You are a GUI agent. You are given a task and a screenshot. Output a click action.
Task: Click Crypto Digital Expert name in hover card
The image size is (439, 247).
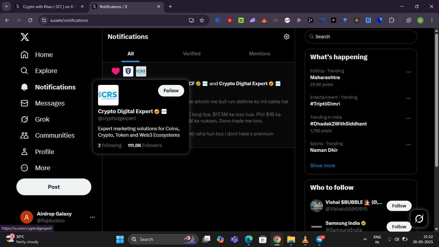pos(125,111)
